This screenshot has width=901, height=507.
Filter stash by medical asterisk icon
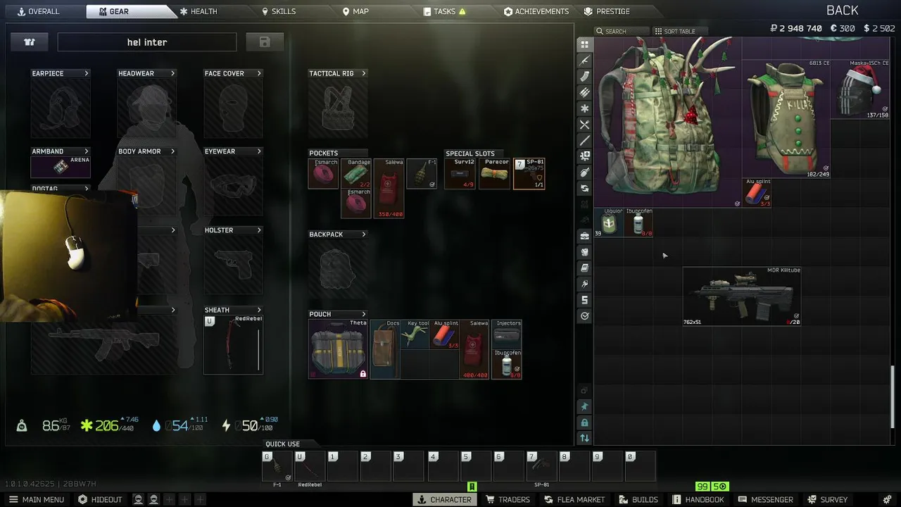[584, 109]
